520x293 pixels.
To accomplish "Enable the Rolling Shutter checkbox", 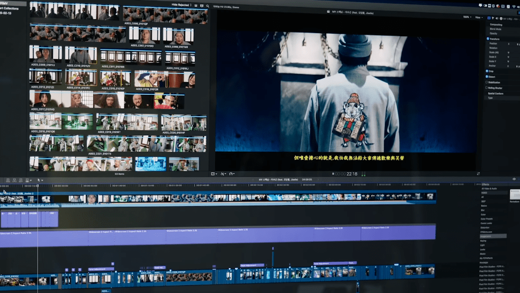I will pos(486,88).
